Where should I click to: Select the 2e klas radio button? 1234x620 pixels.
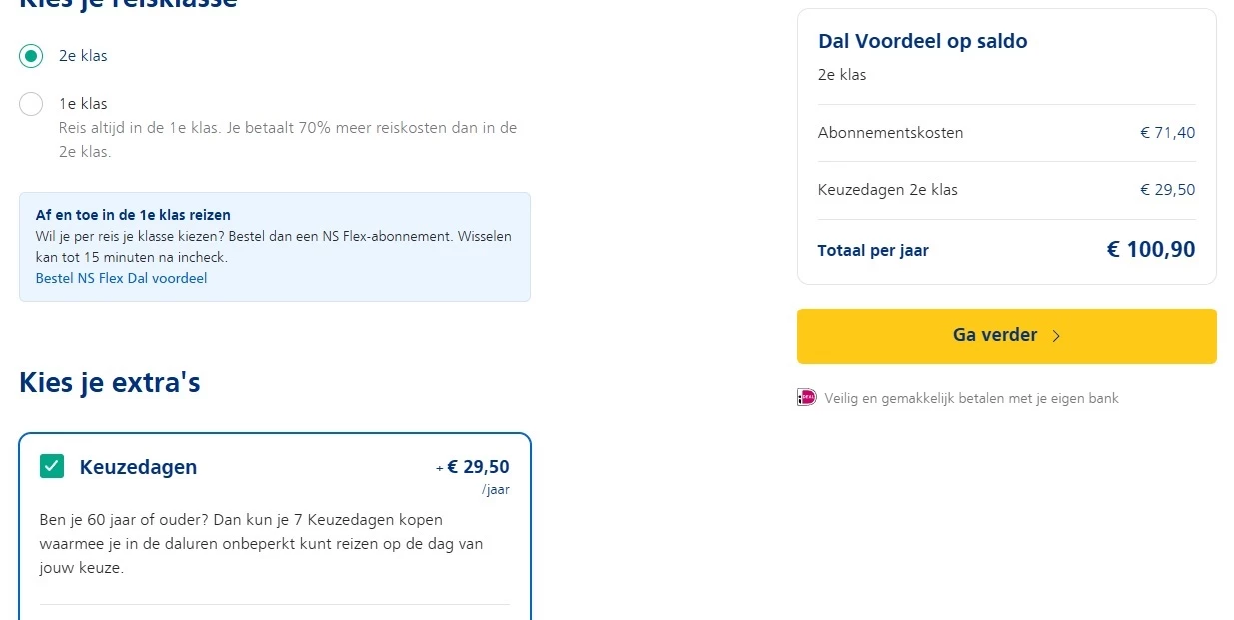click(x=31, y=56)
